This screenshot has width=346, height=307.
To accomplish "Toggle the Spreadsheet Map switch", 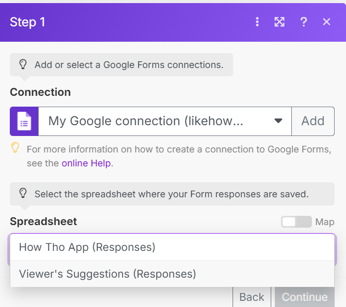I will coord(296,221).
